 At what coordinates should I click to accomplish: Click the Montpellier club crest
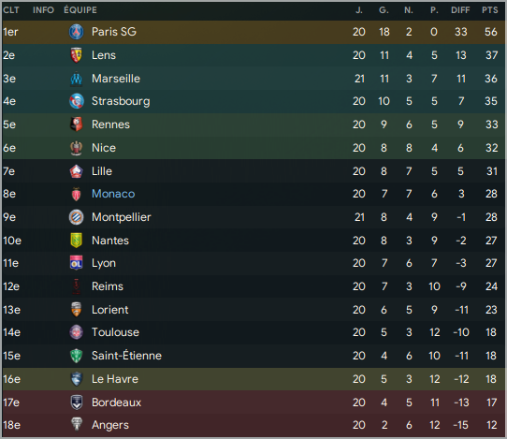[77, 217]
